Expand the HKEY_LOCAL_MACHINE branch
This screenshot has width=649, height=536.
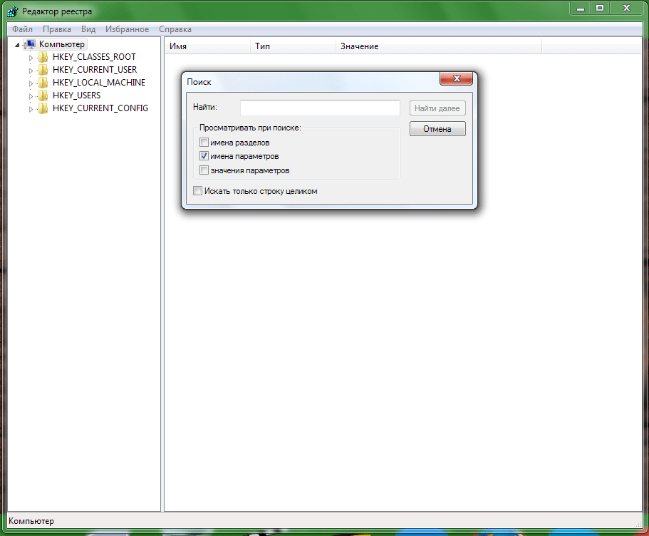(31, 83)
